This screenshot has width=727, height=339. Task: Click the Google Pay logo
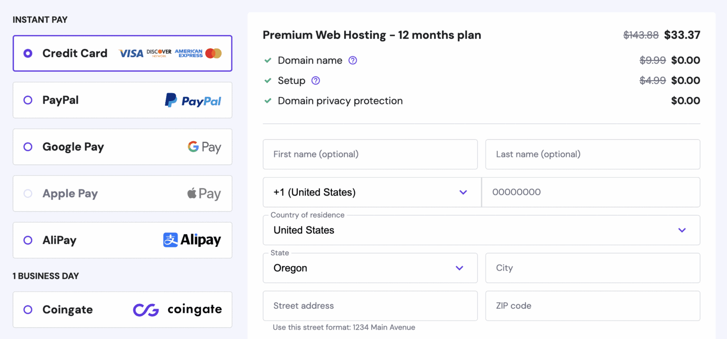click(x=204, y=147)
